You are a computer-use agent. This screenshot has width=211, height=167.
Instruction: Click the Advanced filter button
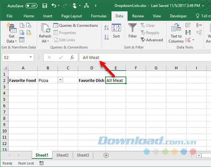[151, 40]
